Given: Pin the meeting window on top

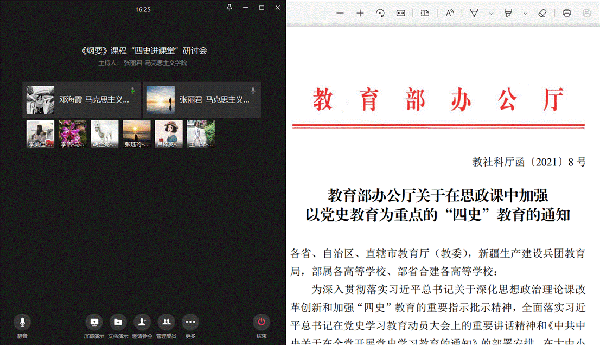Looking at the screenshot, I should click(x=229, y=8).
